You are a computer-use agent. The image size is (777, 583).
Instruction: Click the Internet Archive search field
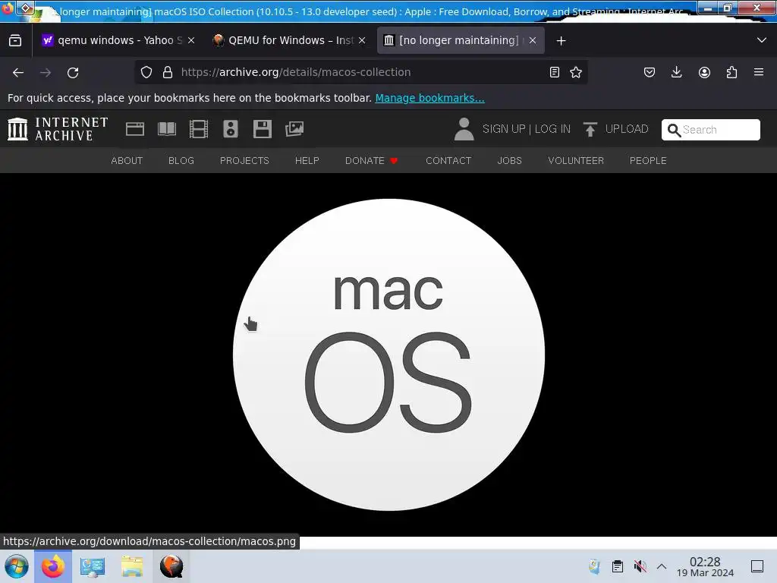pos(710,130)
